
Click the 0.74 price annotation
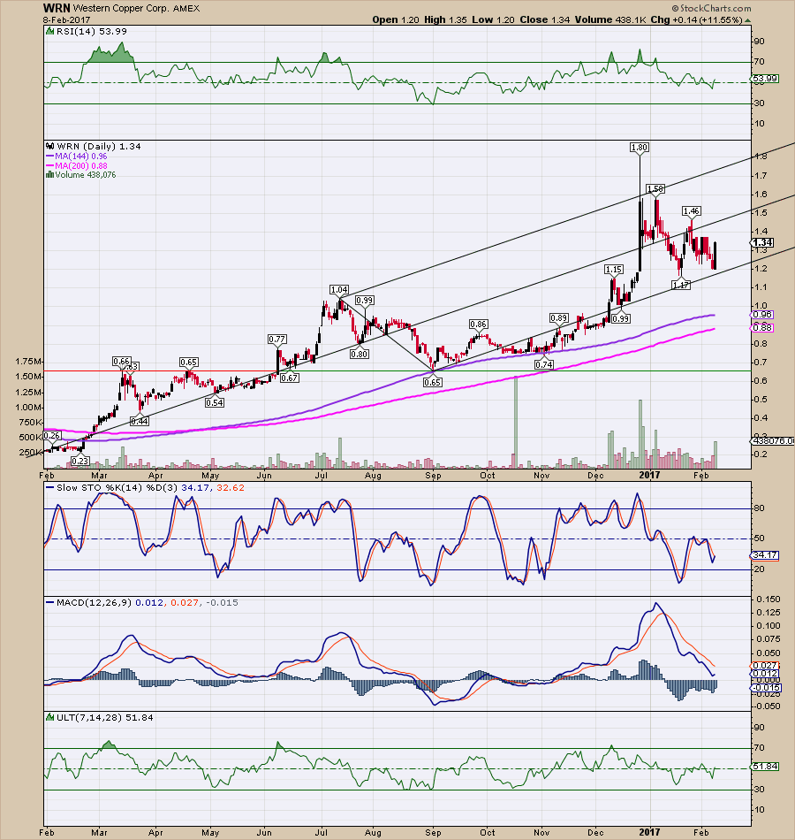coord(544,365)
